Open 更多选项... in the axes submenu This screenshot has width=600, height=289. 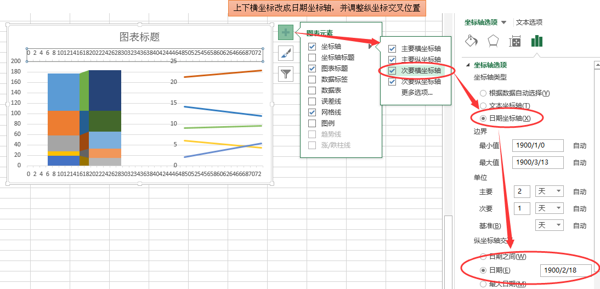pos(417,92)
